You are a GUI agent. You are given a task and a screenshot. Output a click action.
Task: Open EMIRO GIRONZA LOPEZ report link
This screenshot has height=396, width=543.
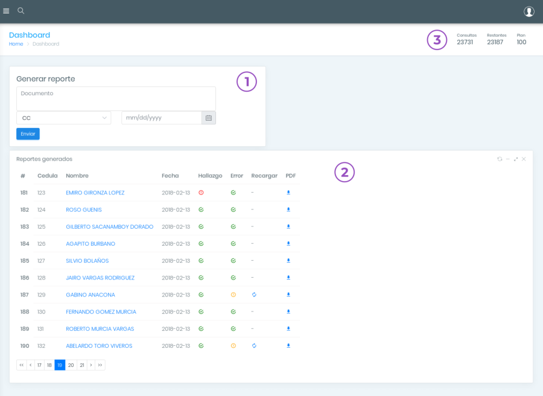[x=95, y=193]
